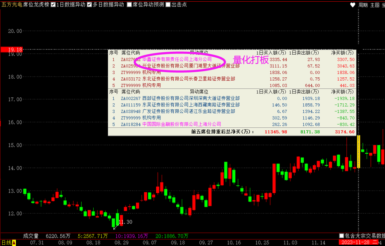Click the 19.18 price axis marker
The image size is (385, 246).
pos(12,50)
